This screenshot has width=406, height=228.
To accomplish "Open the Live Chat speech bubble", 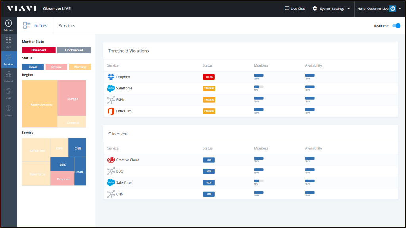I will (x=287, y=9).
